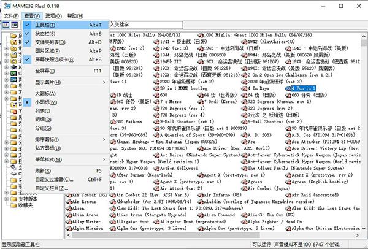The width and height of the screenshot is (368, 249).
Task: Click the icon beside 7 e Mezzo
Action: [156, 102]
